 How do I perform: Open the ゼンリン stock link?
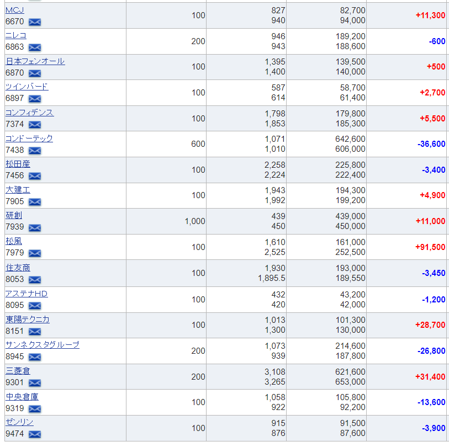pyautogui.click(x=19, y=422)
